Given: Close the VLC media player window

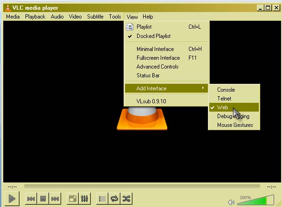Looking at the screenshot, I should click(x=276, y=8).
